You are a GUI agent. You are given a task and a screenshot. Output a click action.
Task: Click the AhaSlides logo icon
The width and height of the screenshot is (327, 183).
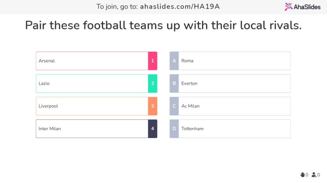click(x=289, y=6)
